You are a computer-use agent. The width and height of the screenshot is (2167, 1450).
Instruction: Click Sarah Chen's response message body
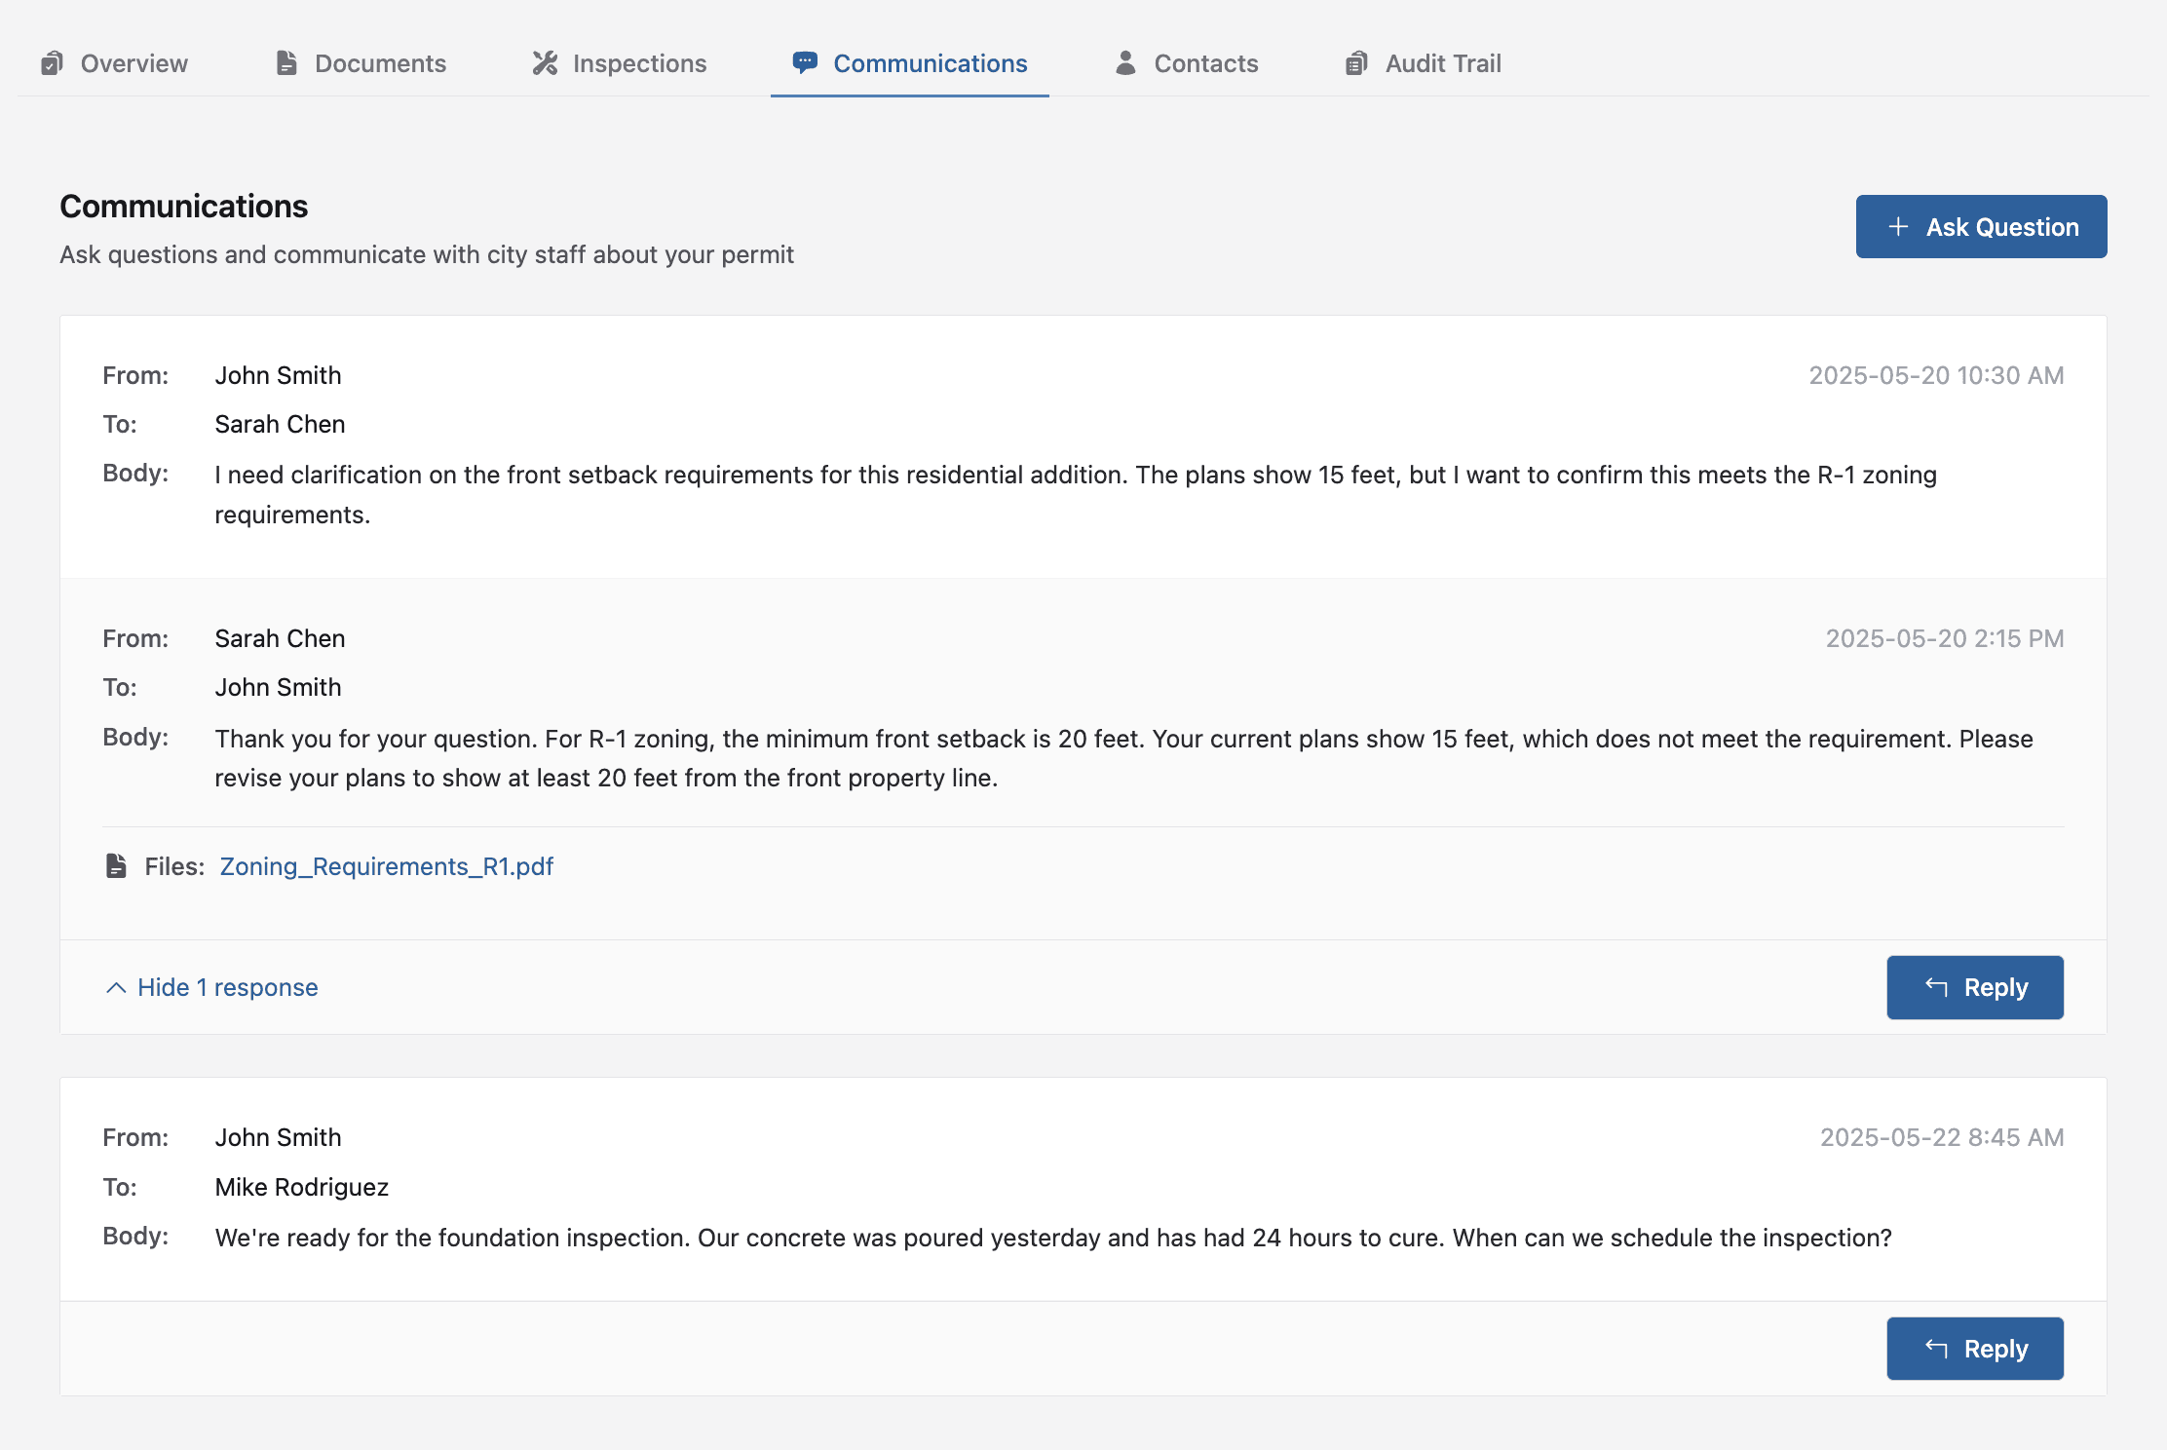[x=636, y=758]
